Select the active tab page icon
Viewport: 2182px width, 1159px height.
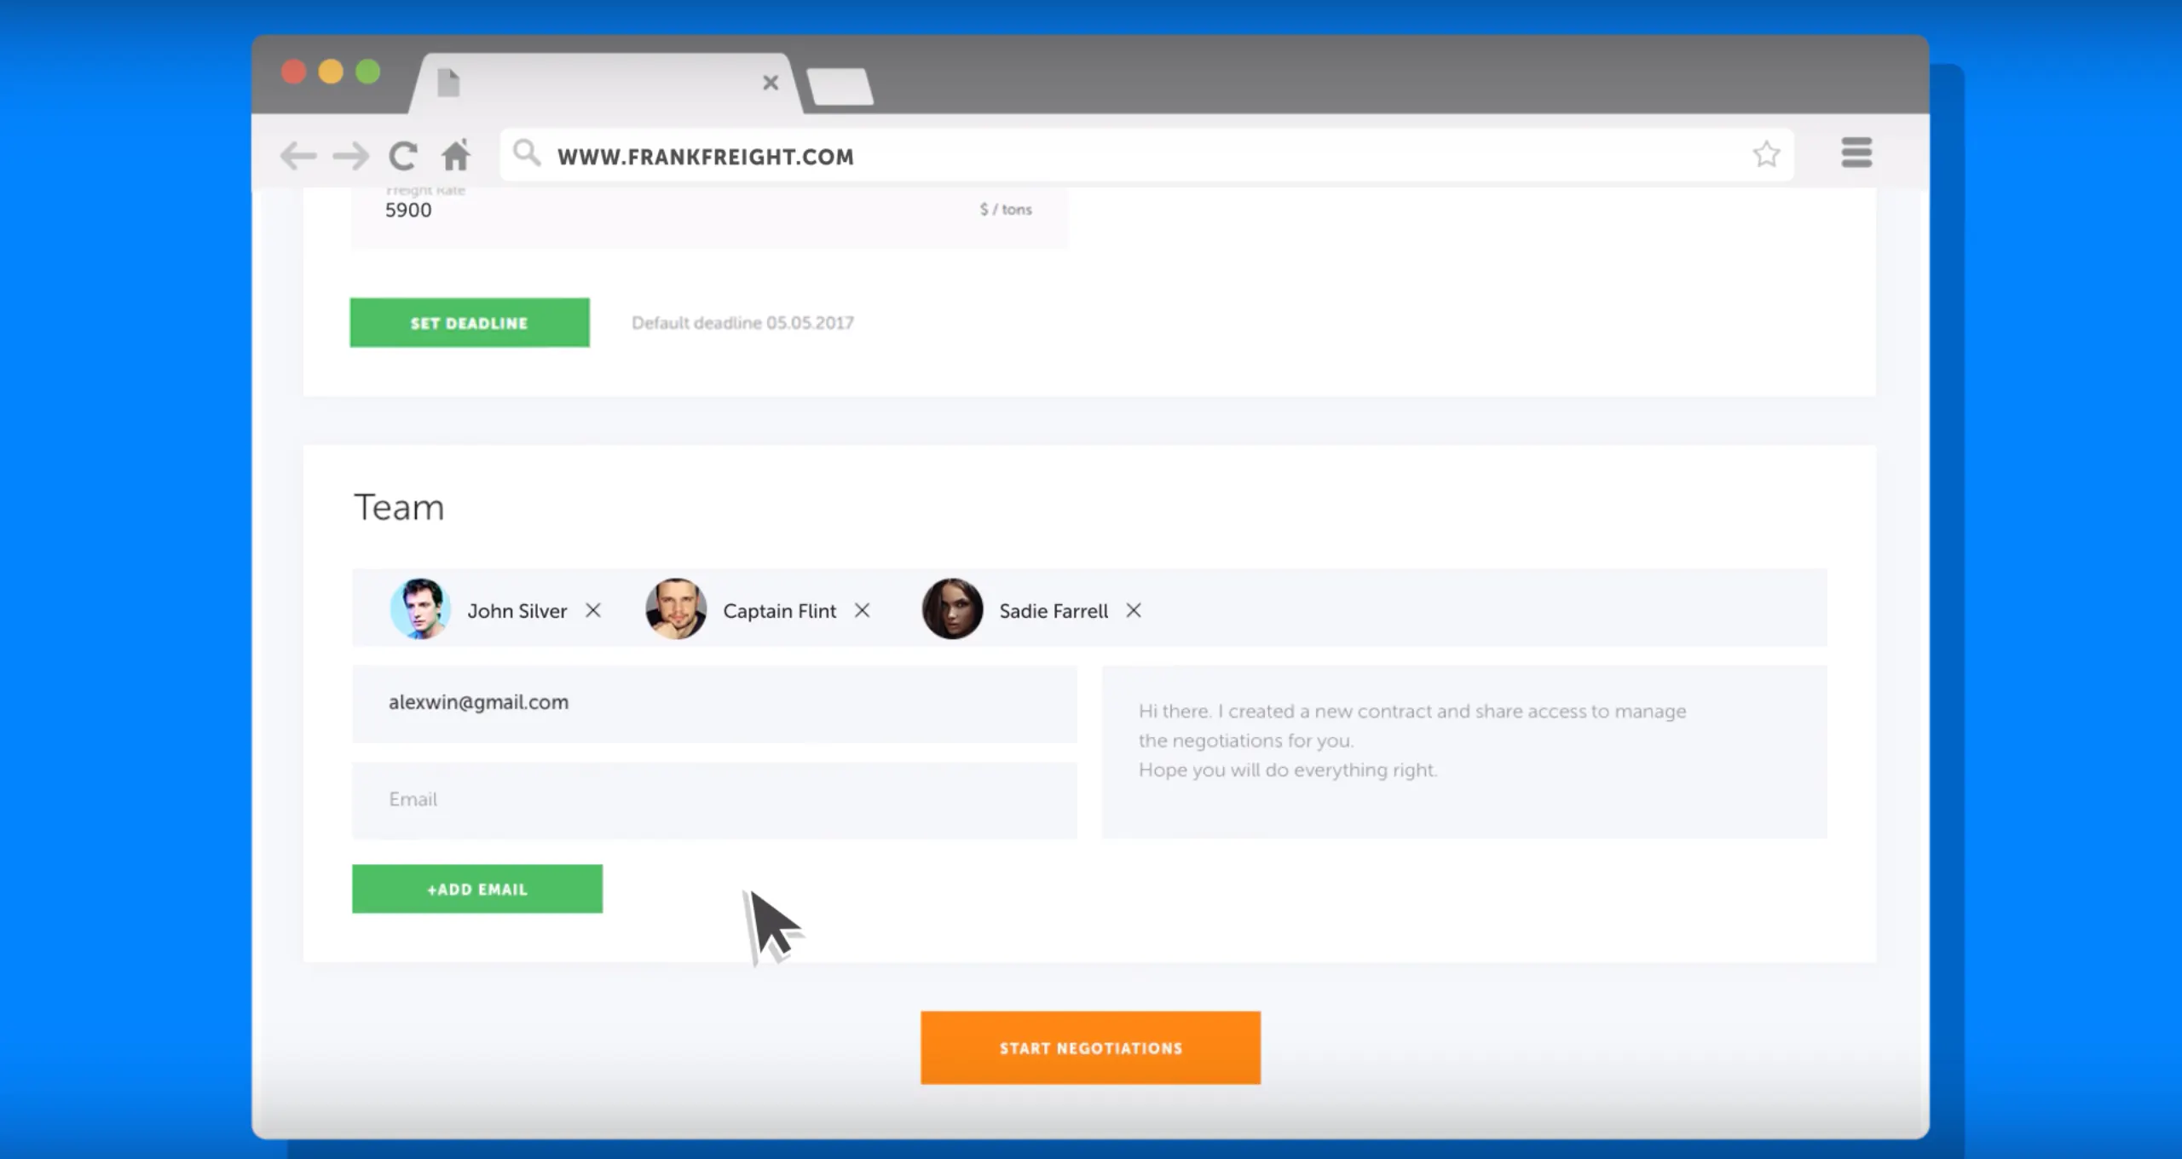448,83
